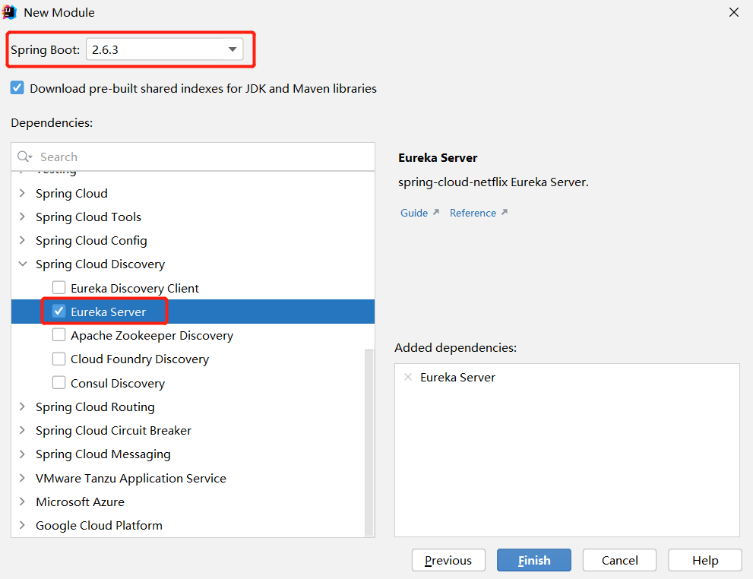The width and height of the screenshot is (753, 579).
Task: Select Spring Cloud Routing tree row
Action: (193, 407)
